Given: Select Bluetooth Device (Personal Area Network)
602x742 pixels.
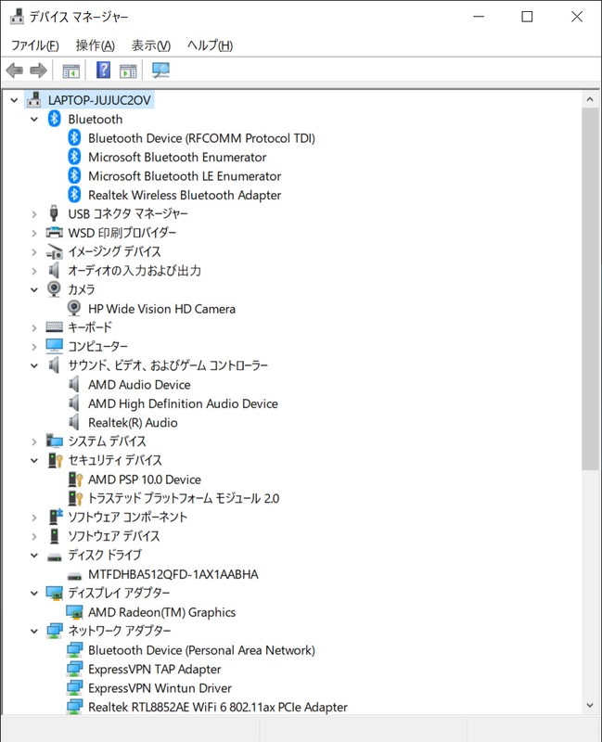Looking at the screenshot, I should tap(201, 650).
